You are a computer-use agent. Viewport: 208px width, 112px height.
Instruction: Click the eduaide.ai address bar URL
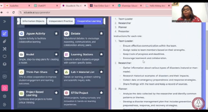(37, 13)
